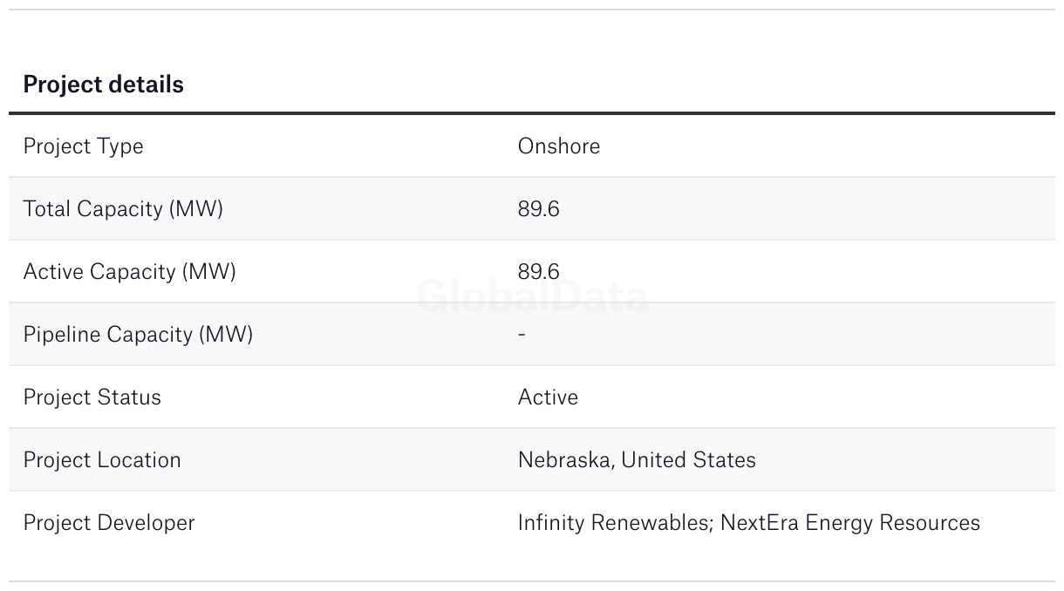This screenshot has height=591, width=1064.
Task: Click the divider line below Project Developer row
Action: click(532, 581)
